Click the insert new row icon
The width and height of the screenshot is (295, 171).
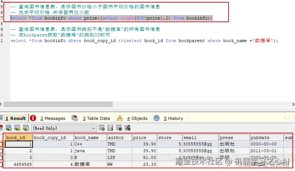102,128
